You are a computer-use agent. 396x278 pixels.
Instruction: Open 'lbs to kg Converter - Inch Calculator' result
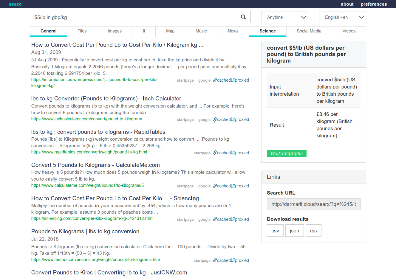point(106,99)
